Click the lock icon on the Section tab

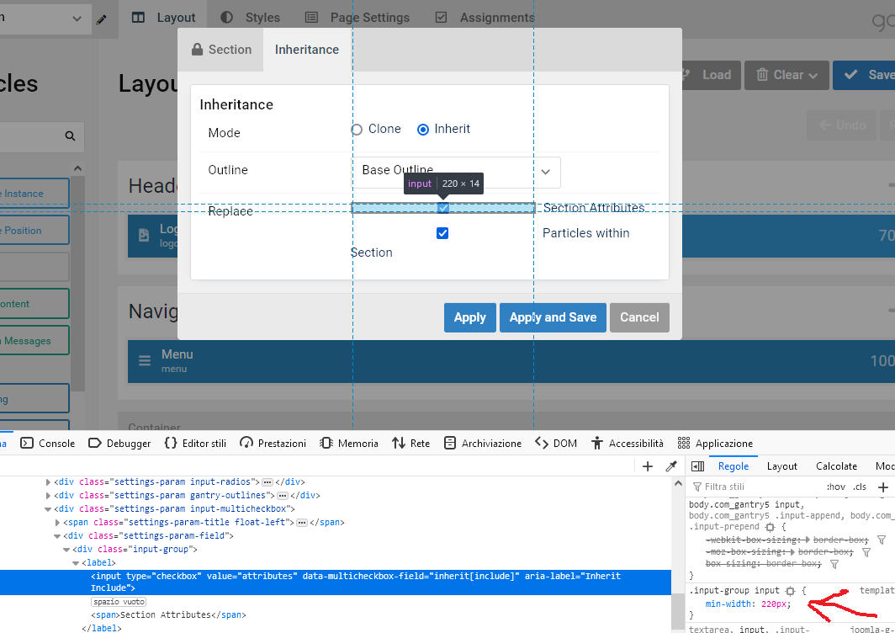pos(197,49)
